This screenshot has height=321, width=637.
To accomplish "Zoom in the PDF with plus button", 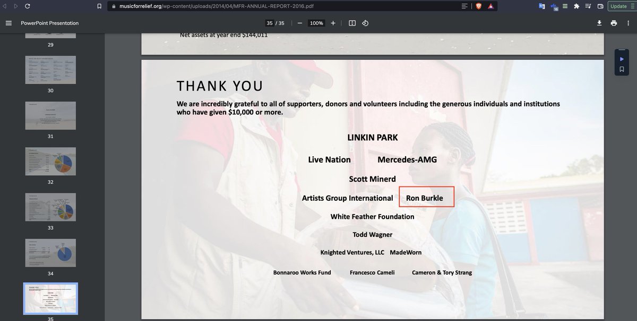I will [333, 23].
